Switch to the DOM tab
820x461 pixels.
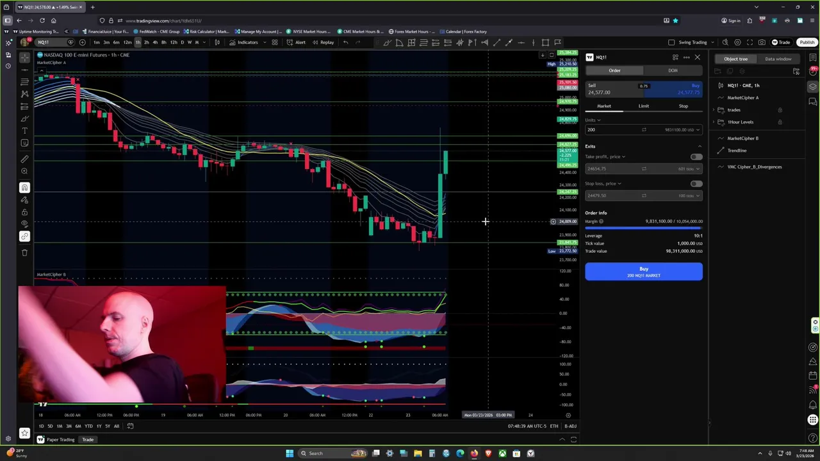[673, 70]
